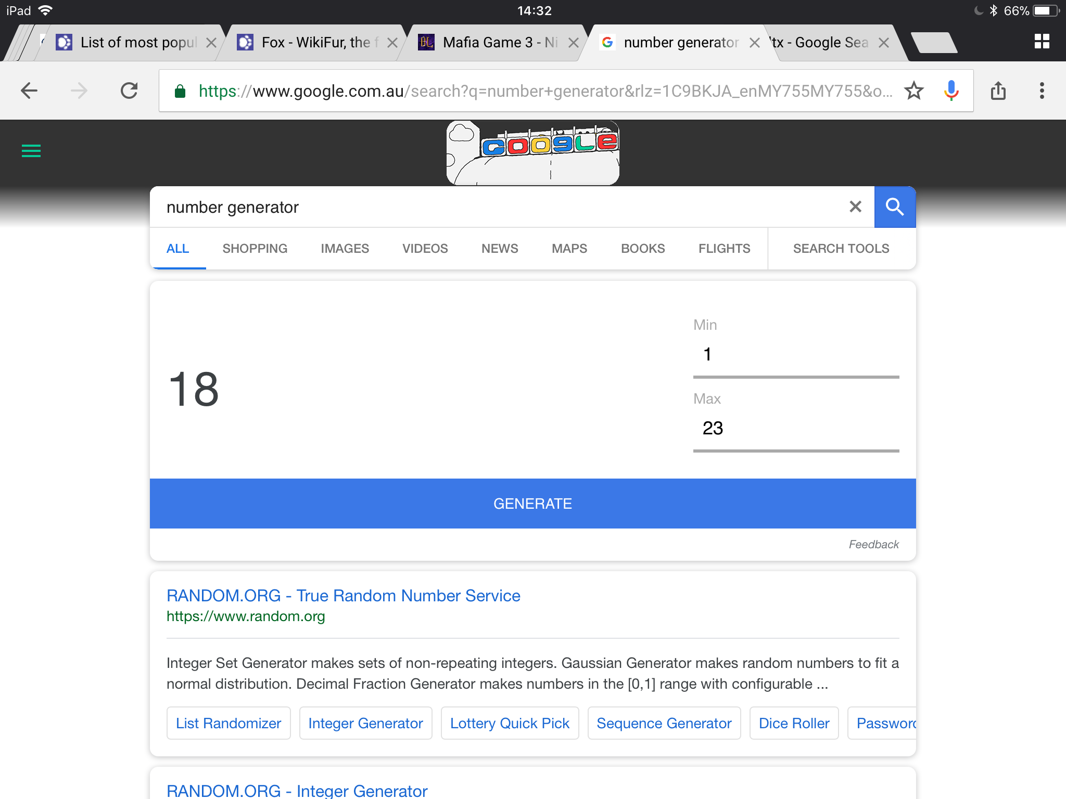The width and height of the screenshot is (1066, 799).
Task: Open the Images results tab
Action: [345, 249]
